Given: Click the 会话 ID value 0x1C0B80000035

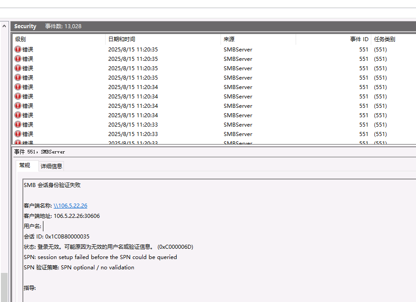Looking at the screenshot, I should pos(67,237).
